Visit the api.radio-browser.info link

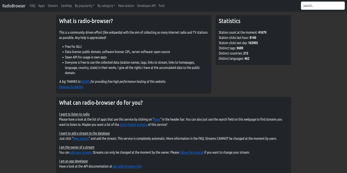[x=127, y=167]
